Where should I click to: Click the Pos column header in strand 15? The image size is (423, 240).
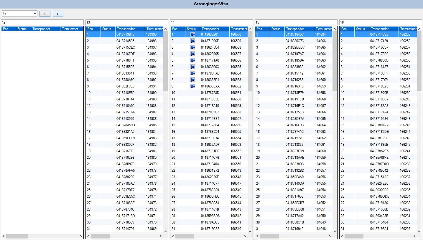[262, 29]
